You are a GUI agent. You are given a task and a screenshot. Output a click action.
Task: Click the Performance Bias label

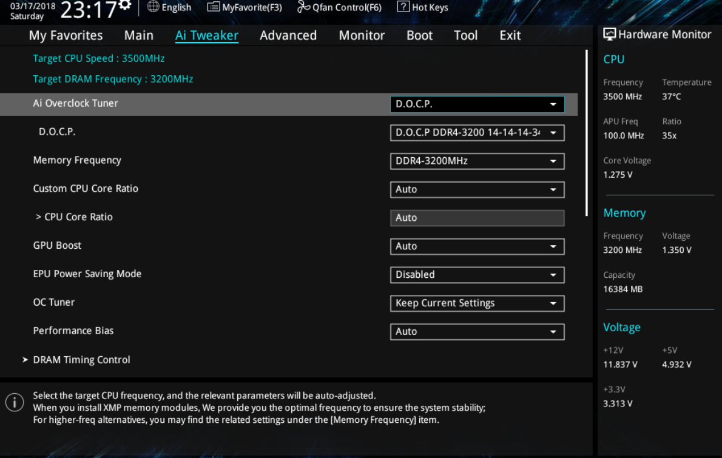coord(73,331)
